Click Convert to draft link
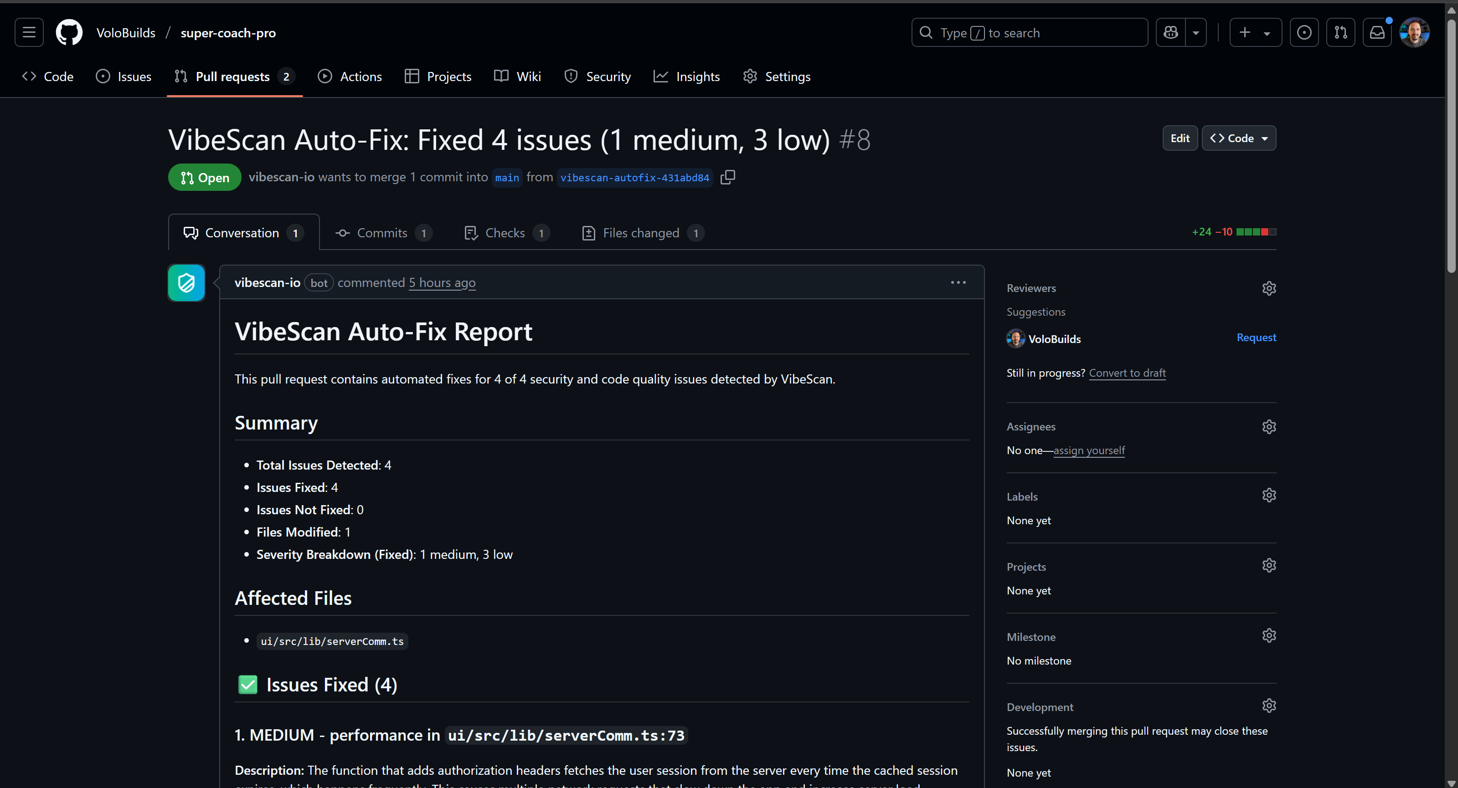The image size is (1458, 788). click(x=1127, y=373)
